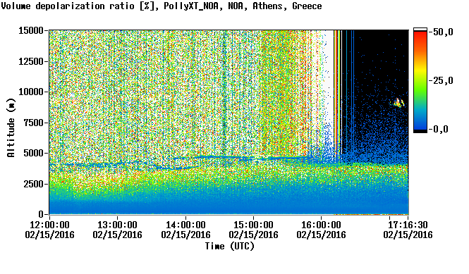469x274 pixels.
Task: Click the 10000 altitude axis label
Action: tap(31, 92)
